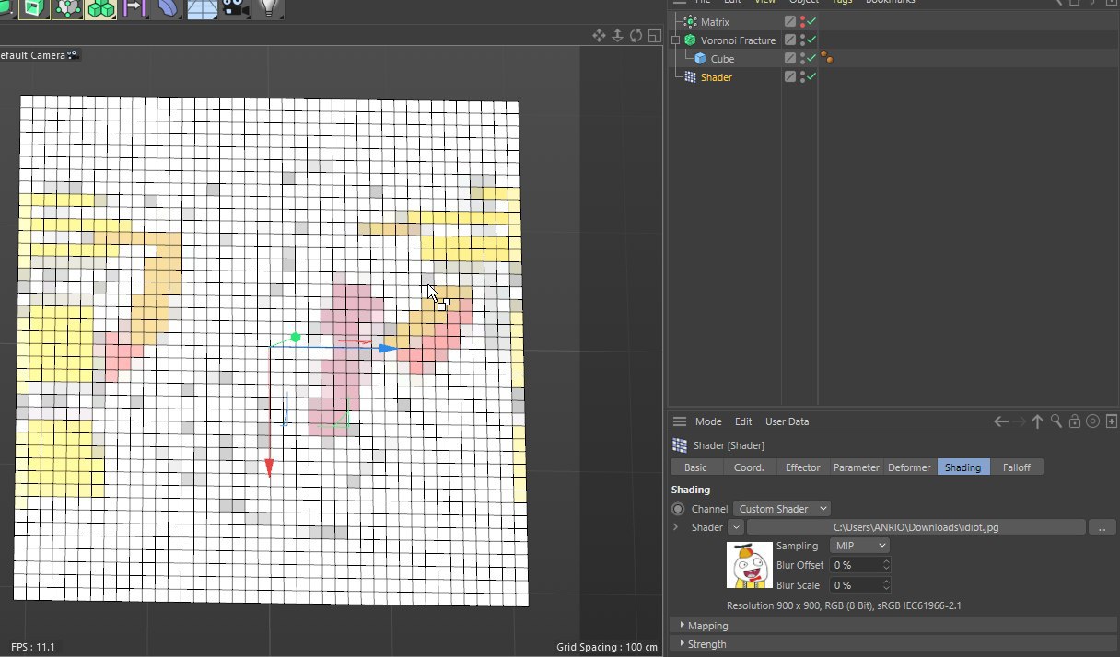
Task: Switch to the Basic tab
Action: (x=696, y=467)
